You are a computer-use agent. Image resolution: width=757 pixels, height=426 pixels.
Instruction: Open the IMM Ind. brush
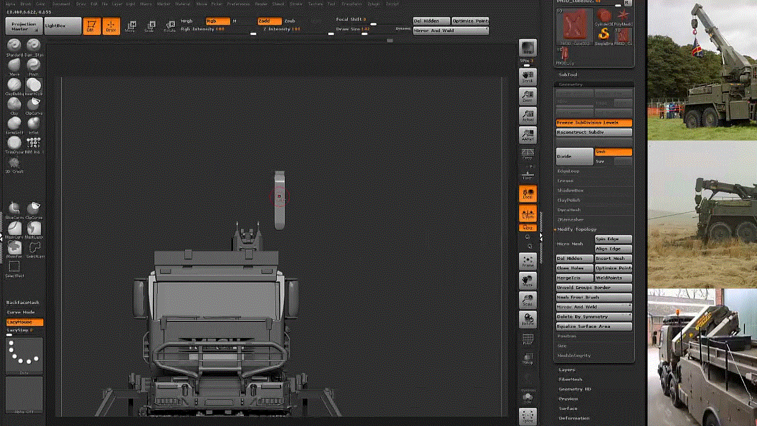(34, 145)
